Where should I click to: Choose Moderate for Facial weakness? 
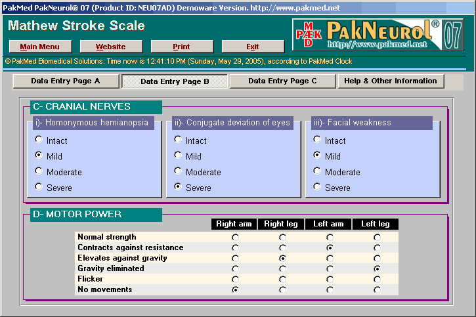pos(317,171)
